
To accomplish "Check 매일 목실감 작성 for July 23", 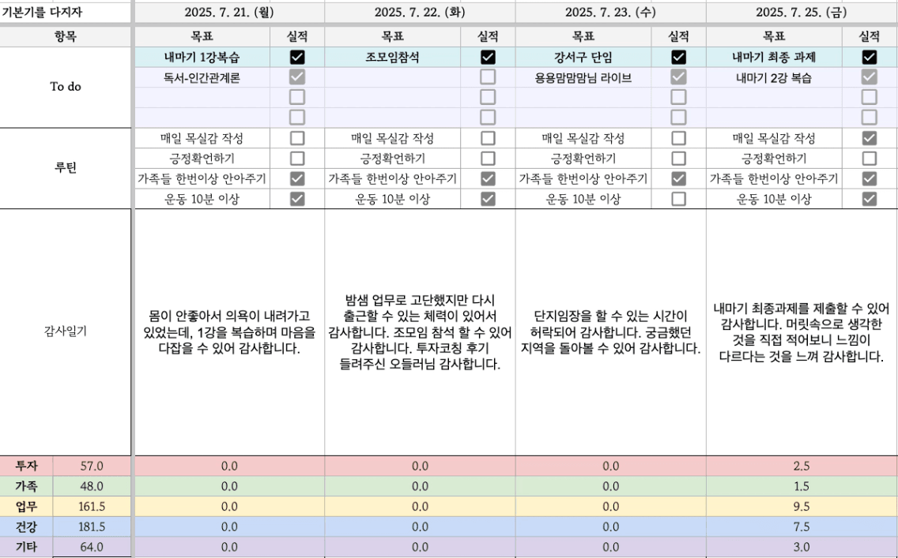I will pos(679,138).
